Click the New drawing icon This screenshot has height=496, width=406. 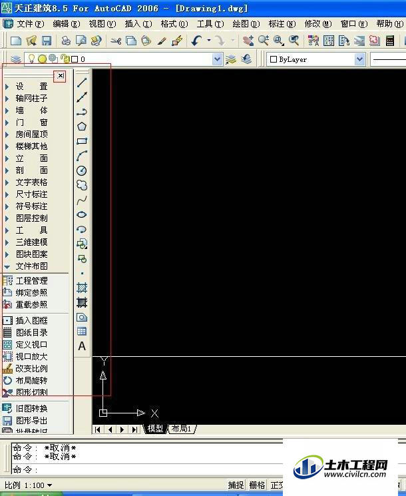(x=16, y=41)
